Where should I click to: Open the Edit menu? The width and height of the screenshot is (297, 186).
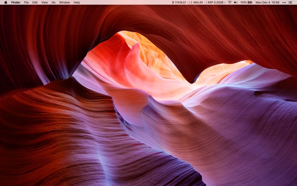coord(35,3)
